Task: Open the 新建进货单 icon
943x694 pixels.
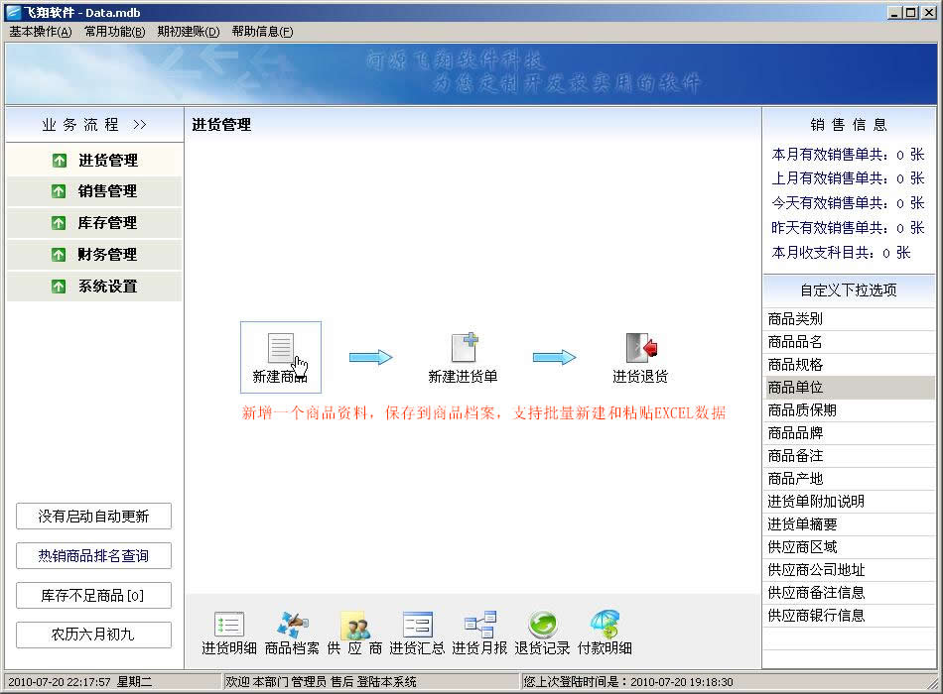Action: tap(464, 348)
